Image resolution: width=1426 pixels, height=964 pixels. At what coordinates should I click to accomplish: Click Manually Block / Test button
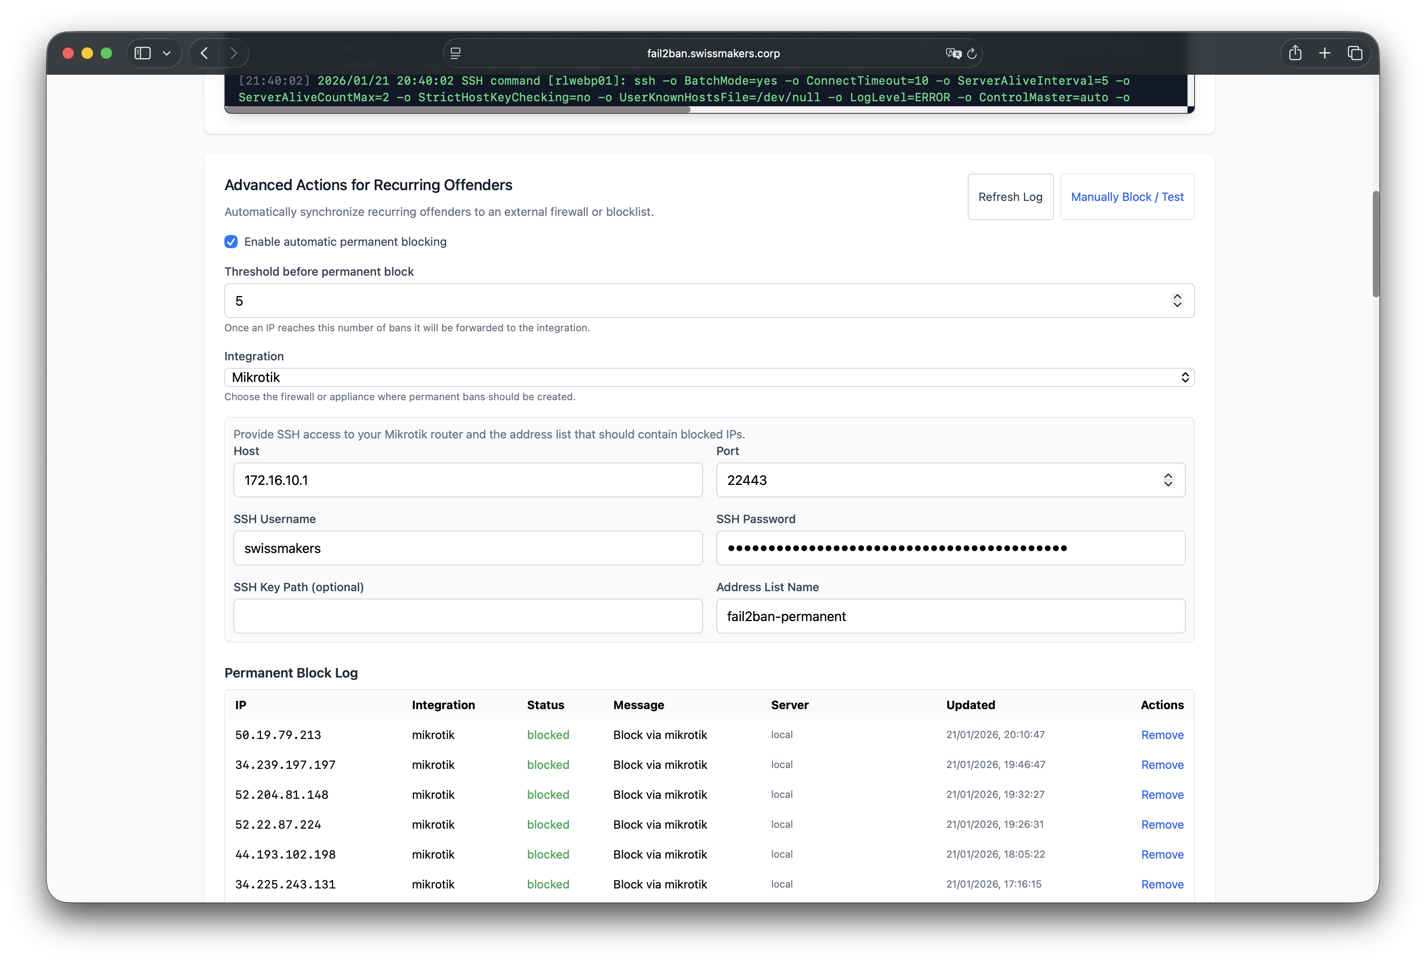[x=1126, y=197]
